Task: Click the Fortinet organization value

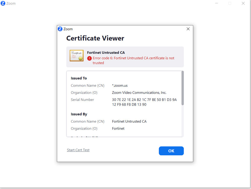Action: [118, 128]
